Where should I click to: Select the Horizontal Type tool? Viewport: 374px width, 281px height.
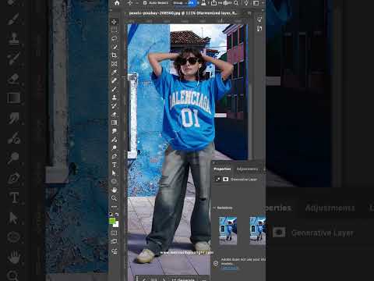point(114,165)
